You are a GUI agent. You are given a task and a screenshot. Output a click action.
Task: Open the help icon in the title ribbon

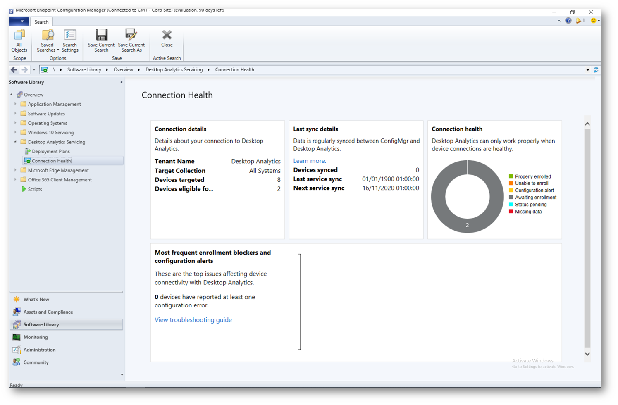pyautogui.click(x=568, y=21)
